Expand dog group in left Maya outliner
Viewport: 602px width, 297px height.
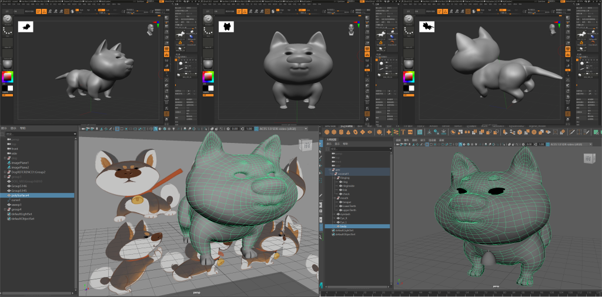coord(5,158)
